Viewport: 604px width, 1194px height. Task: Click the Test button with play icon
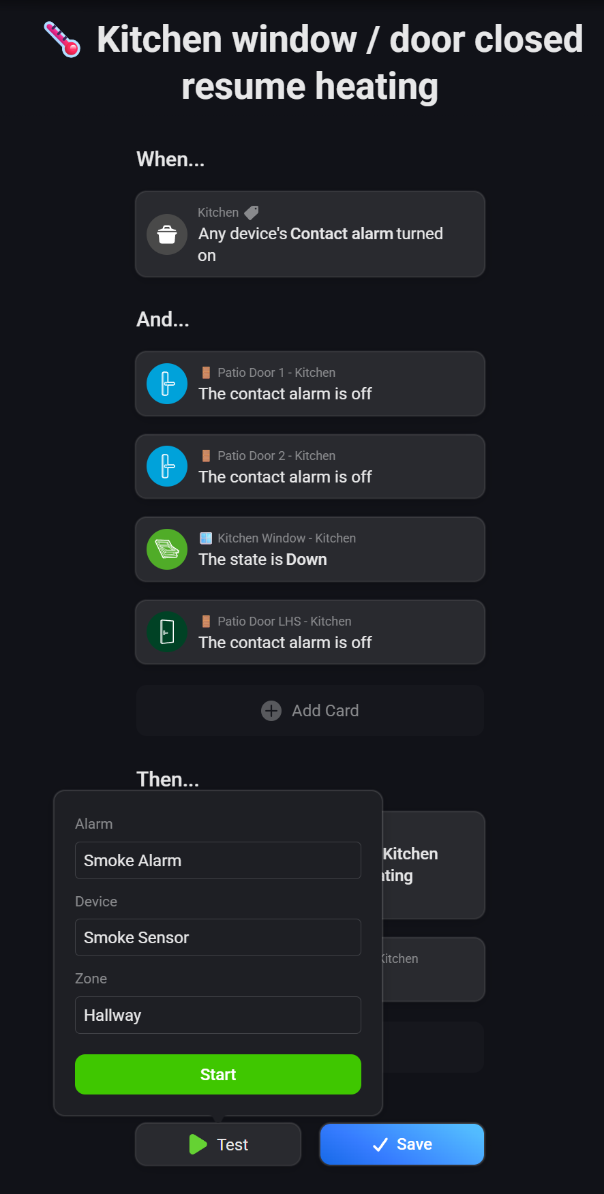[218, 1144]
